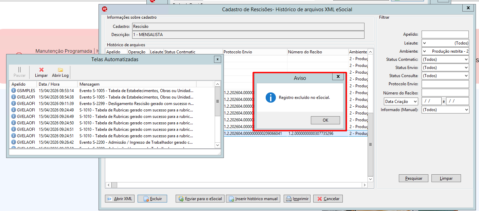
Task: Click the Imprimir printer button
Action: pos(297,199)
